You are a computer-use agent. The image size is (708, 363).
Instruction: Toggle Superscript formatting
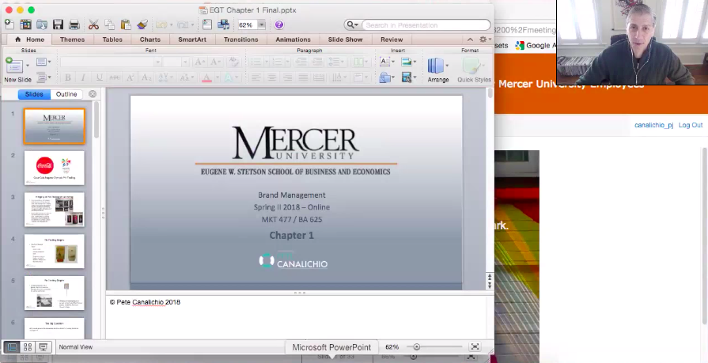coord(131,78)
